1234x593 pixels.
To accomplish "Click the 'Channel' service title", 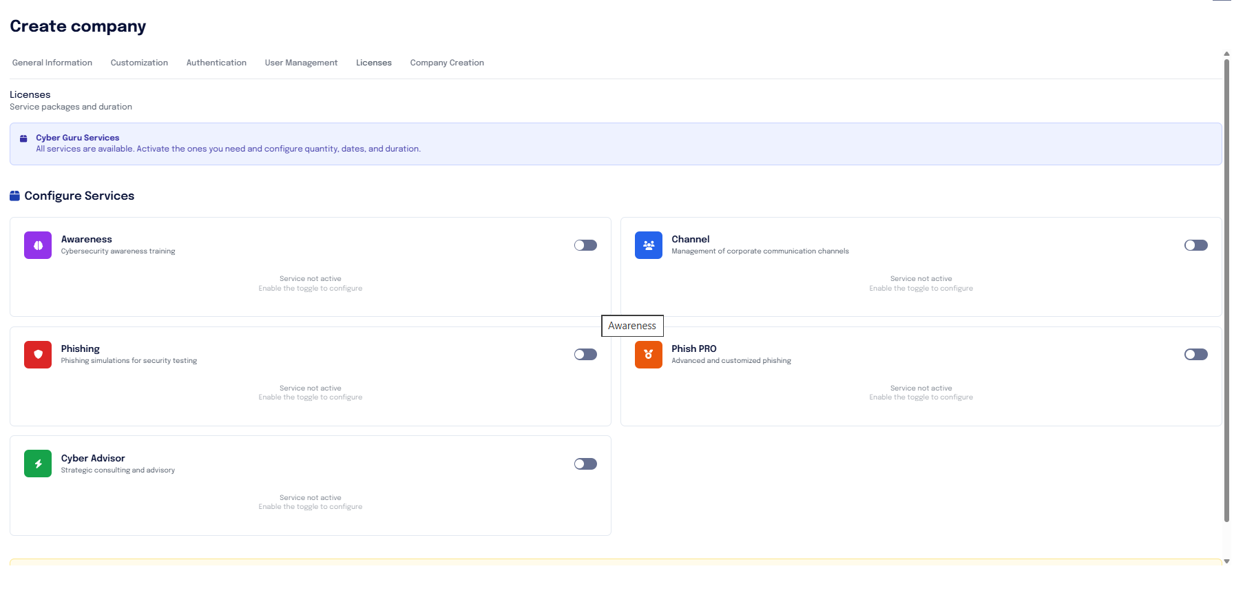I will (691, 240).
